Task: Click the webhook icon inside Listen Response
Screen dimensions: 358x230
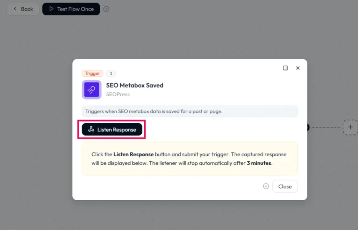Action: coord(91,129)
